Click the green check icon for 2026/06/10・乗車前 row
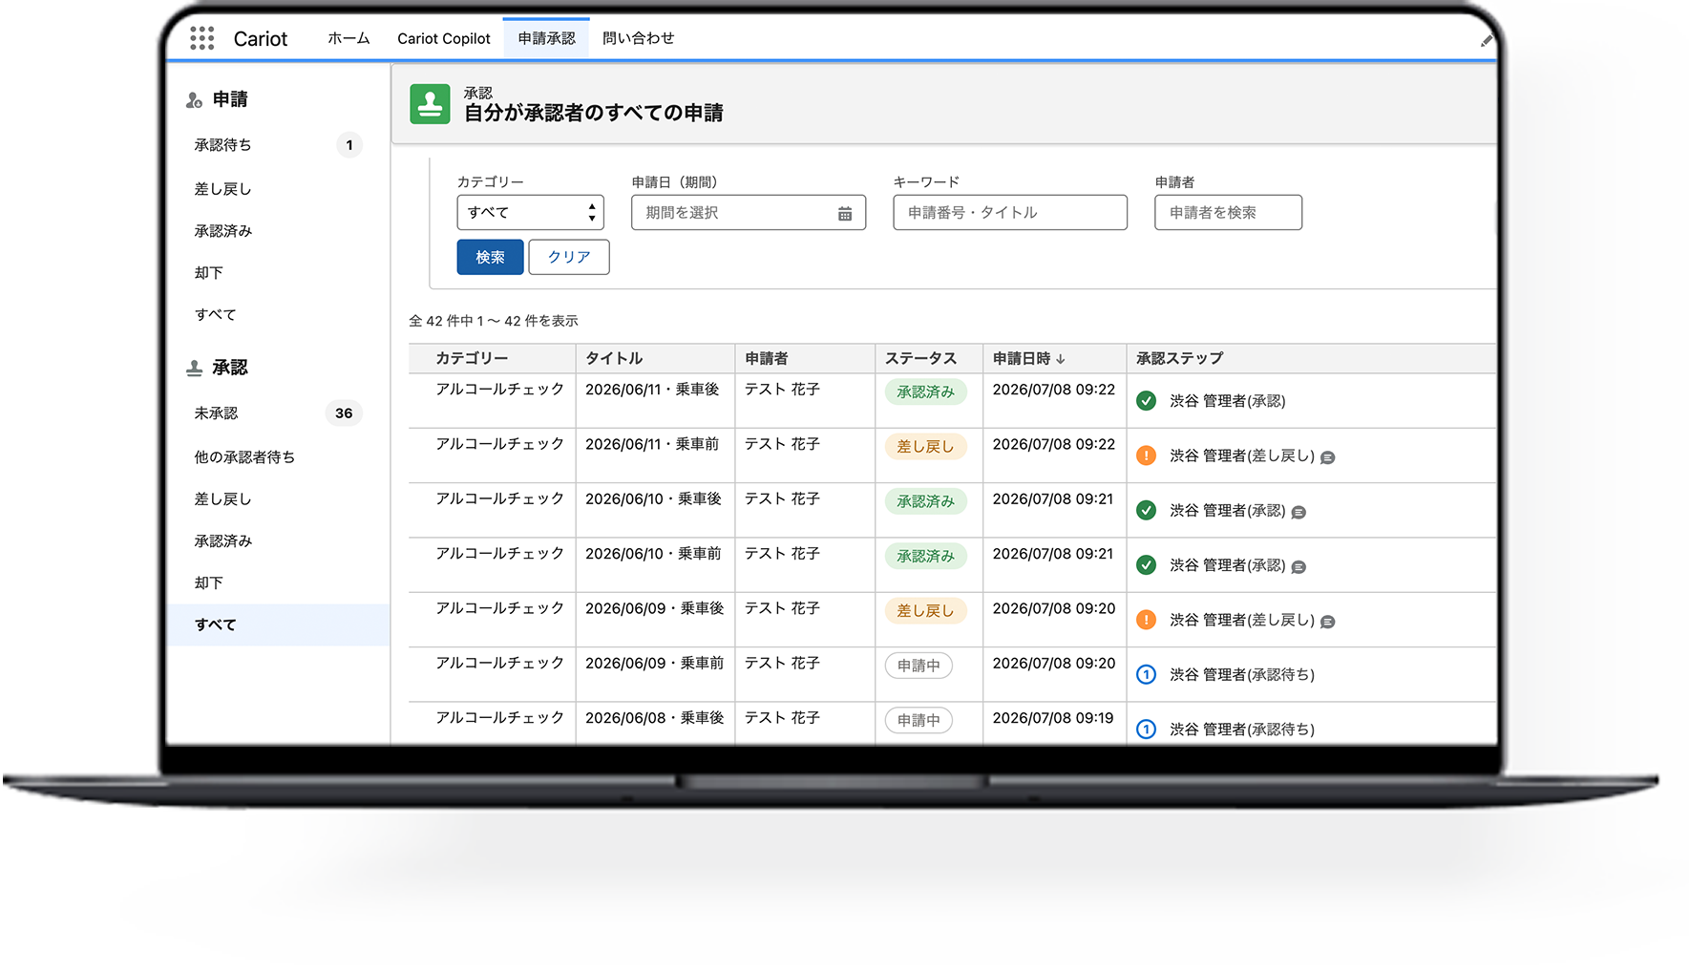Image resolution: width=1689 pixels, height=974 pixels. coord(1146,565)
